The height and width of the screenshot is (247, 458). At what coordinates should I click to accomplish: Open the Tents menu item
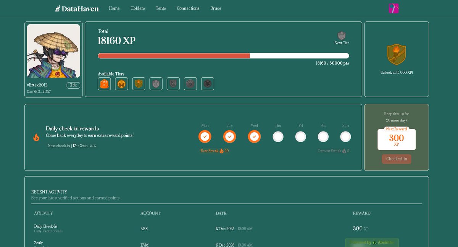tap(161, 8)
